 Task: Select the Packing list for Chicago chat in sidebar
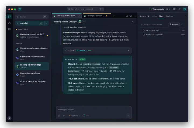pos(32,66)
